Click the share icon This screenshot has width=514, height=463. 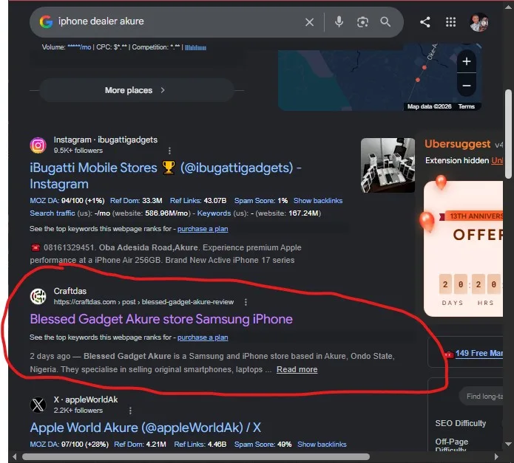click(425, 22)
